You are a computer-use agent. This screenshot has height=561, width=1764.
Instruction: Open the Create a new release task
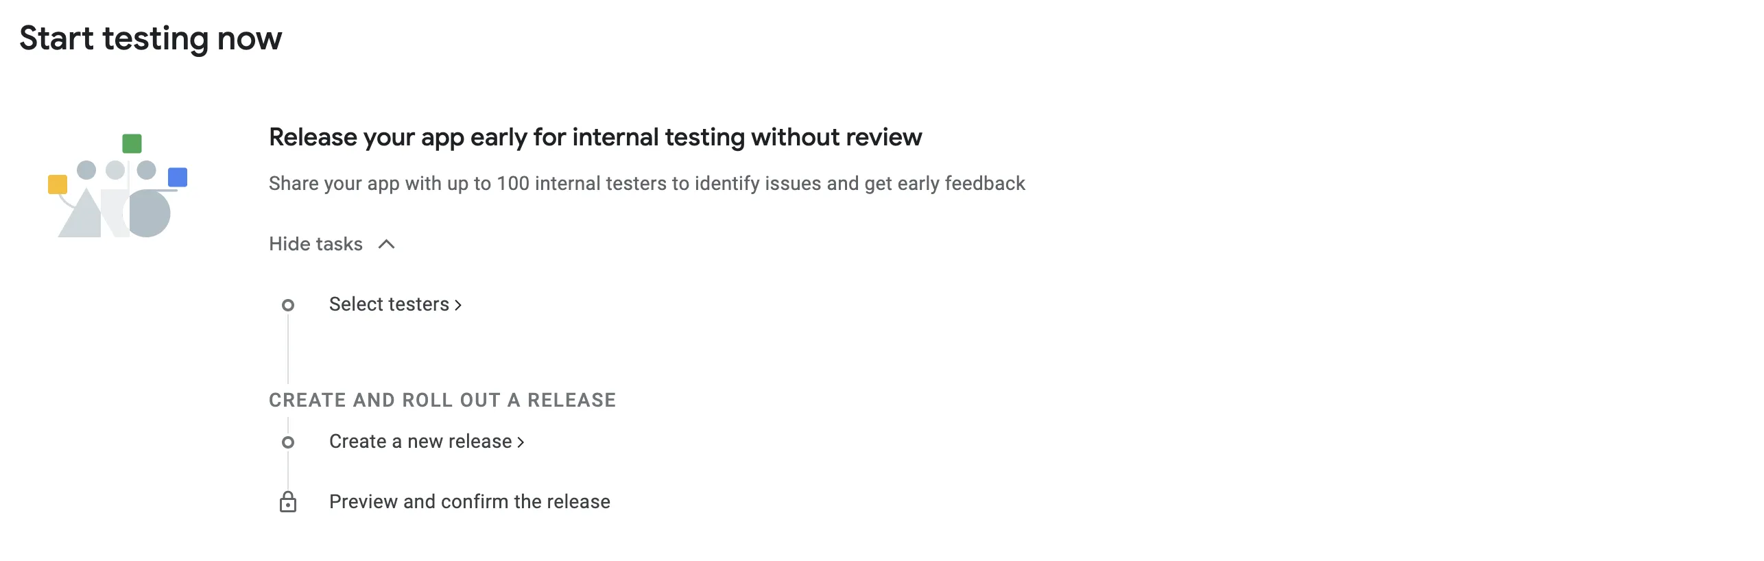(x=427, y=442)
